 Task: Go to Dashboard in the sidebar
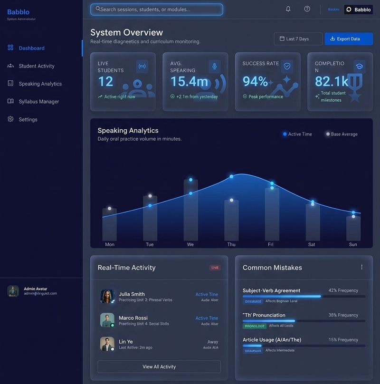click(x=41, y=48)
